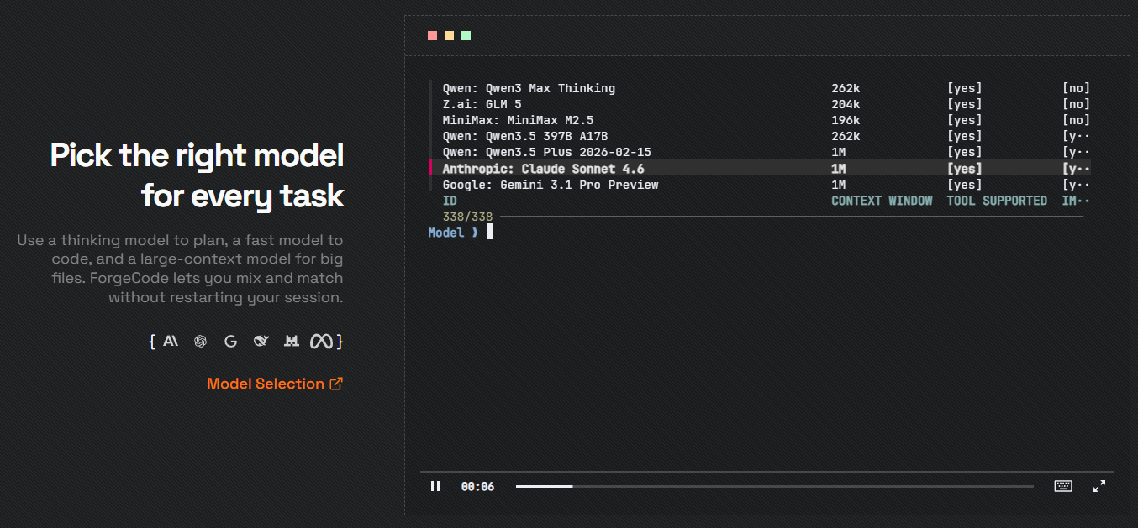
Task: Click the DeepSeek whale logo icon
Action: (x=261, y=341)
